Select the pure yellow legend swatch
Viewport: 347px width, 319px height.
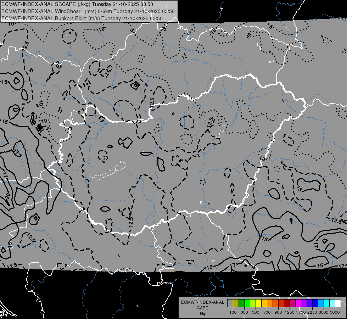[259, 303]
